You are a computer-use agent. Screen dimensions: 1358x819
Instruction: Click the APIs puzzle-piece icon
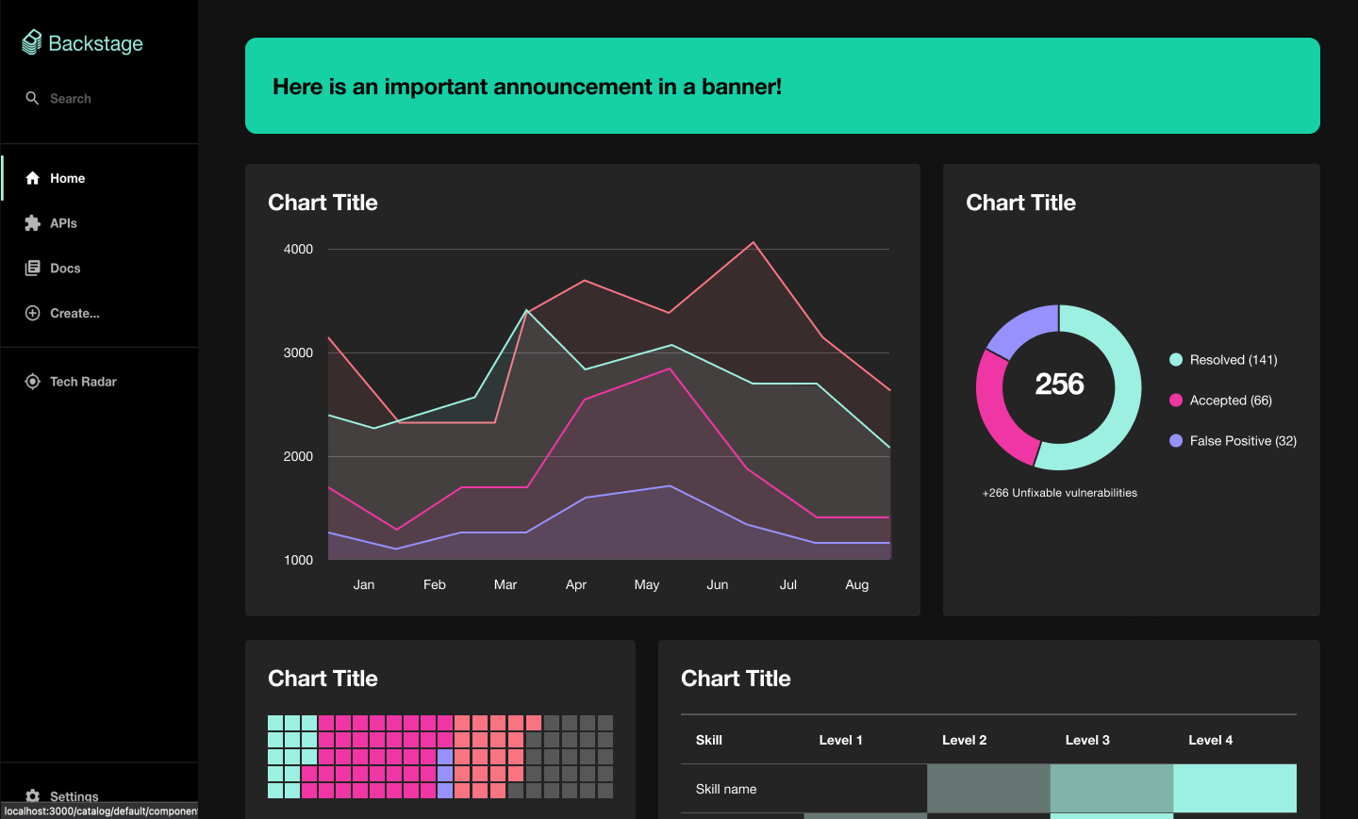pos(31,222)
